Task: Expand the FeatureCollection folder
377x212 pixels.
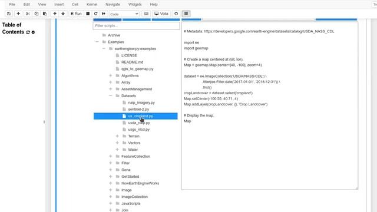Action: coord(111,156)
